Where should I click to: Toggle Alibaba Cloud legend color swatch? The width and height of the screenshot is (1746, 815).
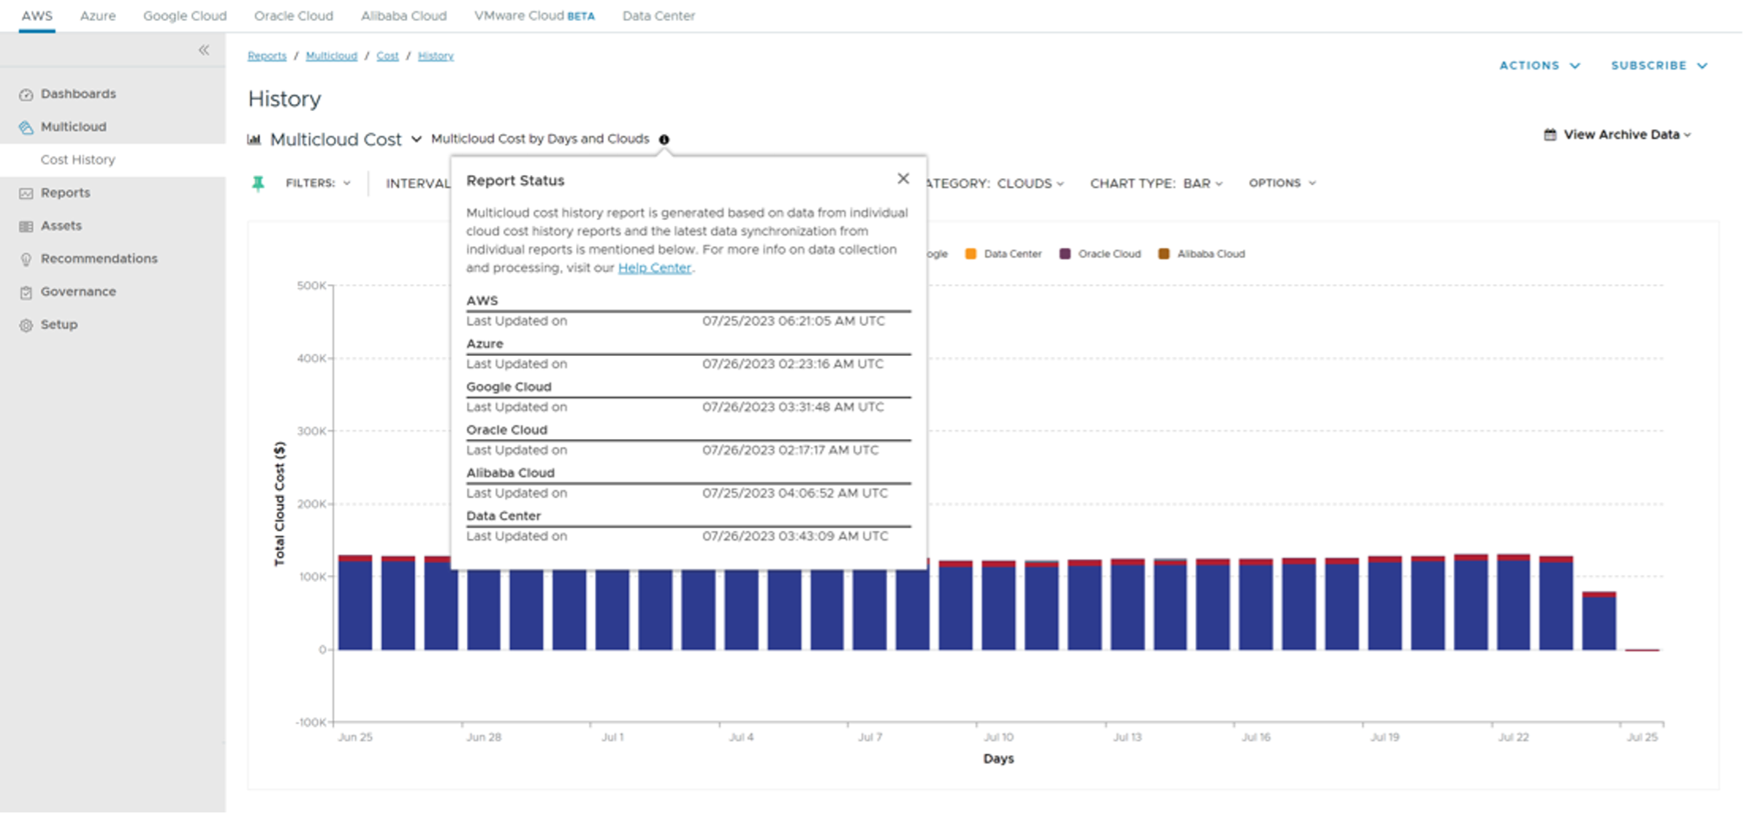pyautogui.click(x=1164, y=255)
